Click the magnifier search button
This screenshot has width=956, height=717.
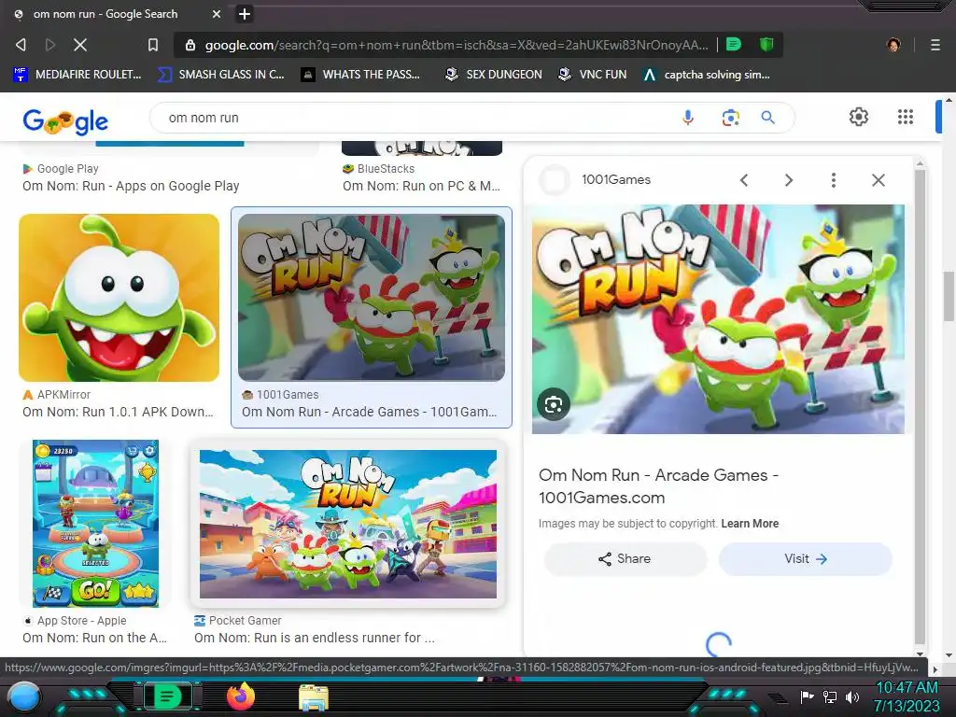pos(767,117)
